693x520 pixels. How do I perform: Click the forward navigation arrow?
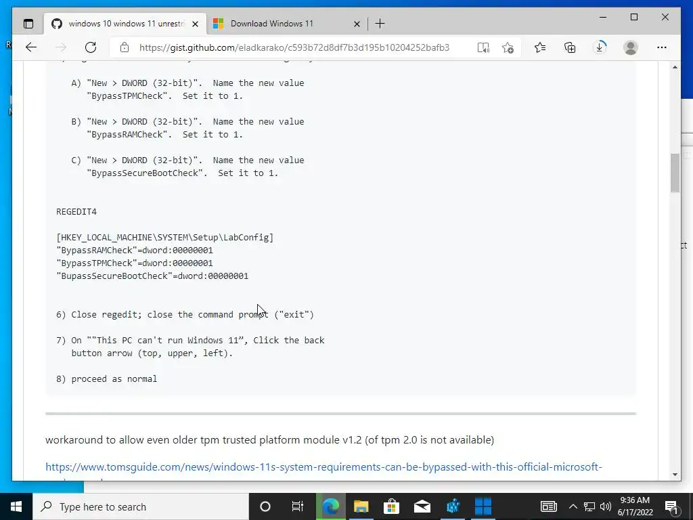[61, 47]
